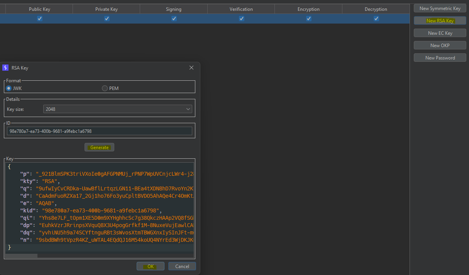Toggle the Private Key checkbox
The image size is (469, 275).
[107, 19]
